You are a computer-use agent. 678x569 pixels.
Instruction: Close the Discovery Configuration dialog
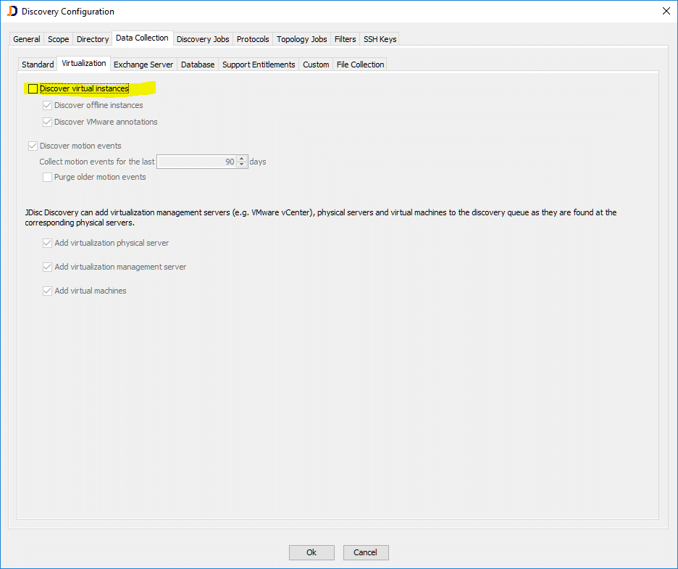[x=666, y=11]
